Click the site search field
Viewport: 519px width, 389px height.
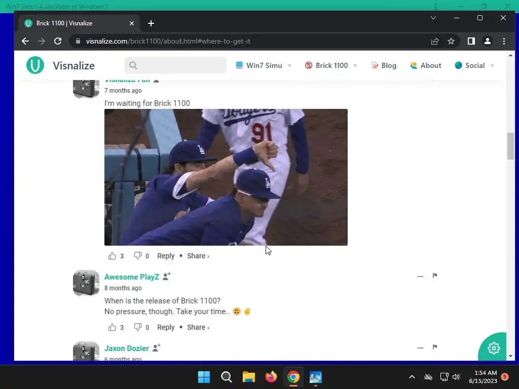tap(175, 65)
